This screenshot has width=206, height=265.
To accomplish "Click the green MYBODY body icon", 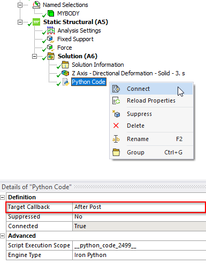I will click(x=51, y=13).
